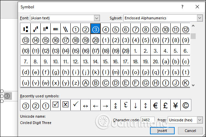Click the Insert button
This screenshot has height=137, width=206.
pyautogui.click(x=162, y=131)
